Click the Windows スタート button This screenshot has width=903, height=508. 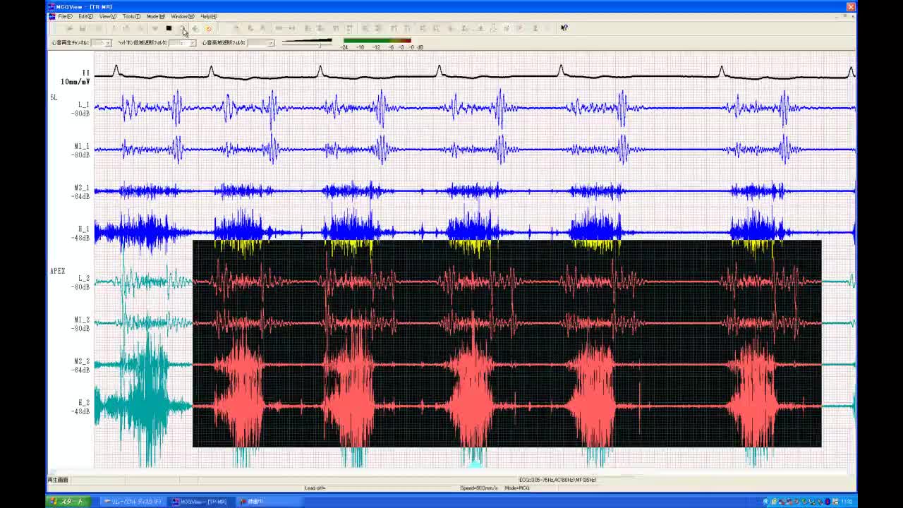click(67, 502)
